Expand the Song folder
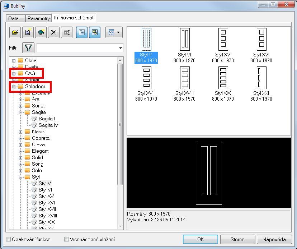The image size is (297, 249). [21, 164]
